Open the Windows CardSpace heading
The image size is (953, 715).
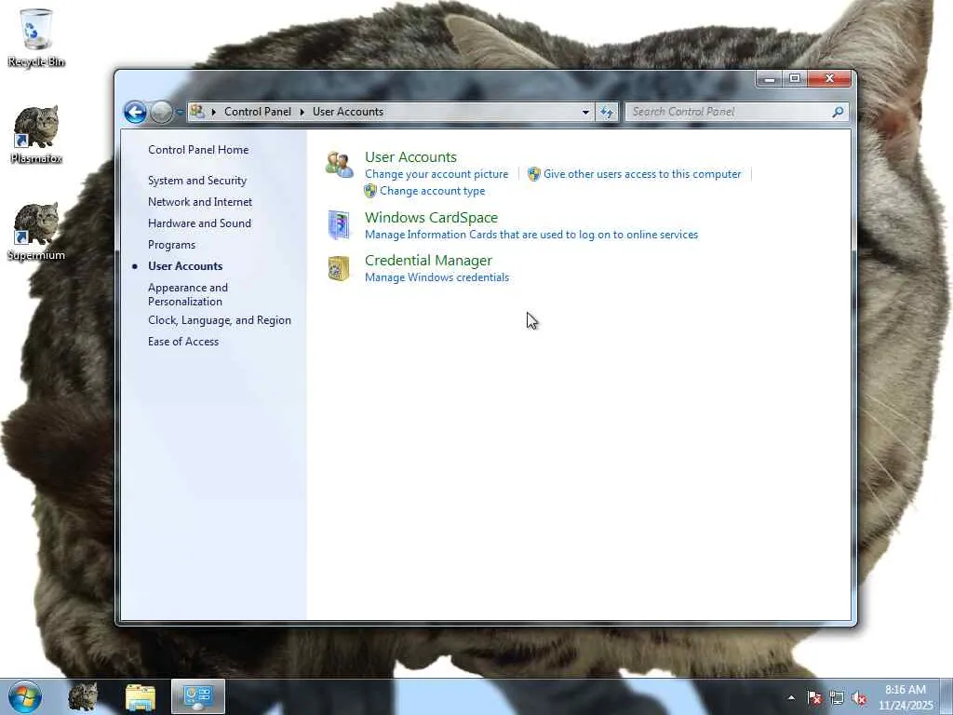(x=431, y=218)
